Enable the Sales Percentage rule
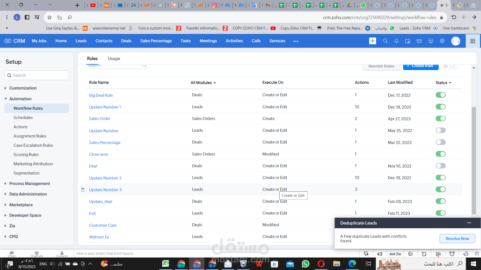This screenshot has width=481, height=270. tap(440, 142)
